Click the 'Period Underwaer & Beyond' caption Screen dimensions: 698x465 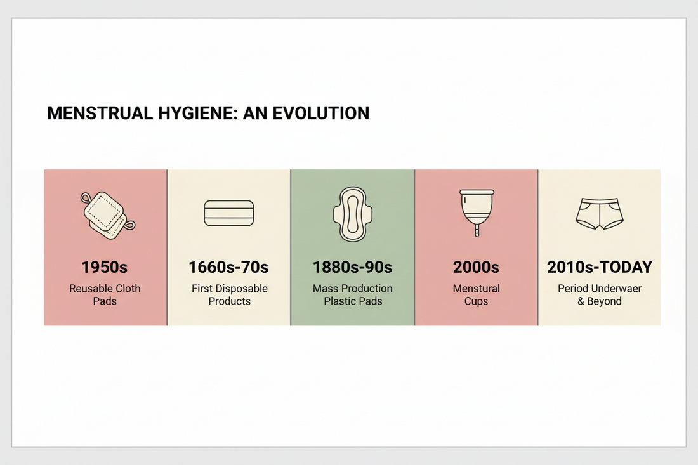(x=599, y=294)
